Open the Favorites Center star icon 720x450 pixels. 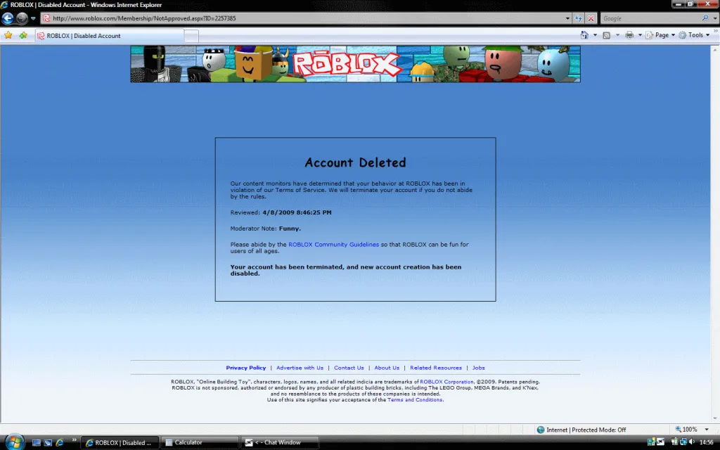[x=8, y=35]
